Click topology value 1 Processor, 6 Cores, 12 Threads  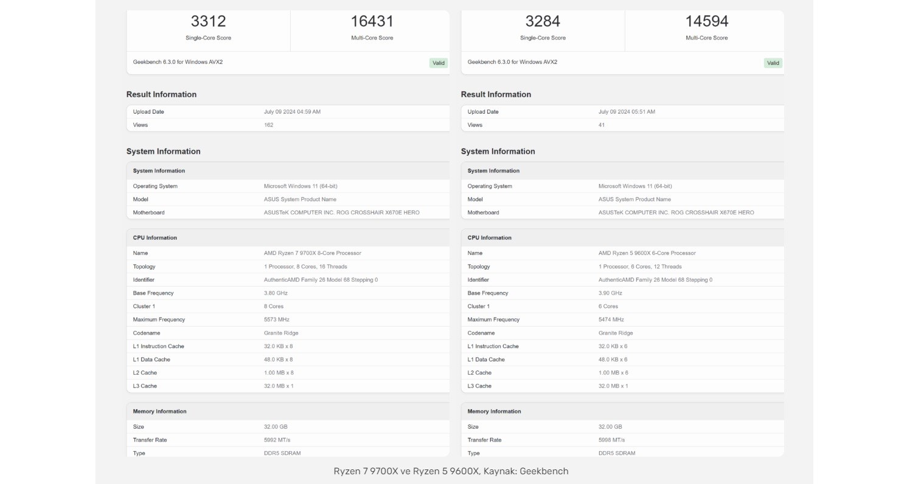640,267
